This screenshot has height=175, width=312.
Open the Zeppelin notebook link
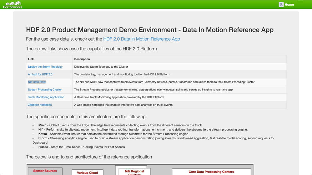[40, 105]
